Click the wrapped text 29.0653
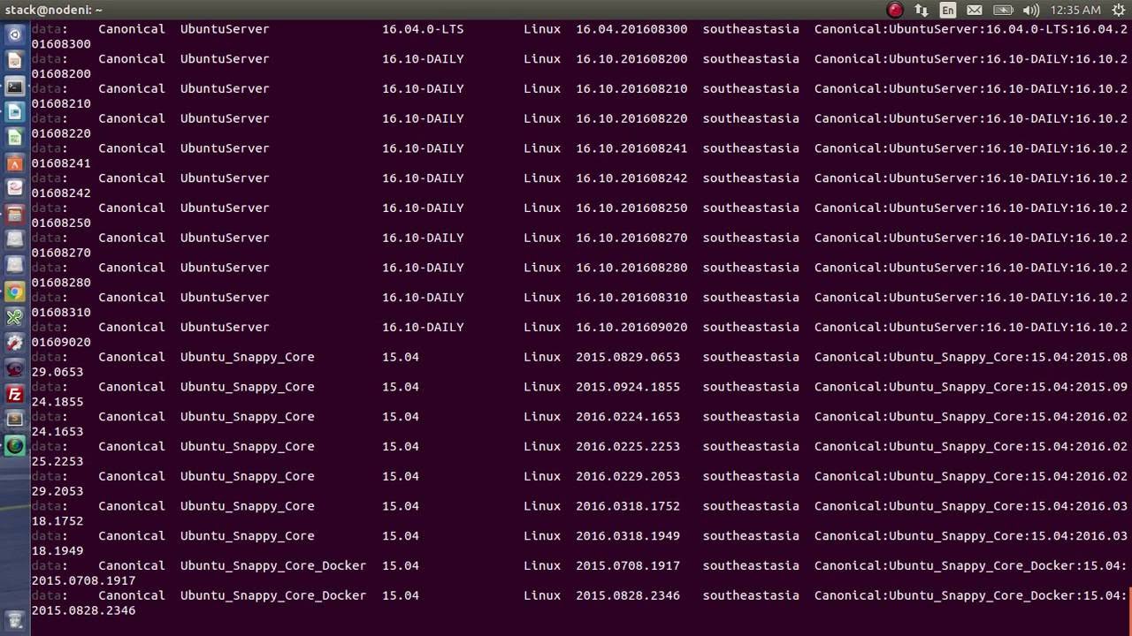The height and width of the screenshot is (636, 1132). click(57, 372)
